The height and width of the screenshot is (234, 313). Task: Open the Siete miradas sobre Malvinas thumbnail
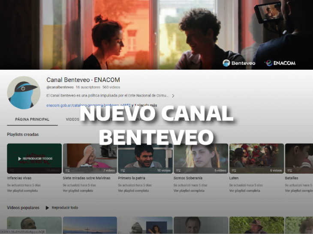point(90,159)
